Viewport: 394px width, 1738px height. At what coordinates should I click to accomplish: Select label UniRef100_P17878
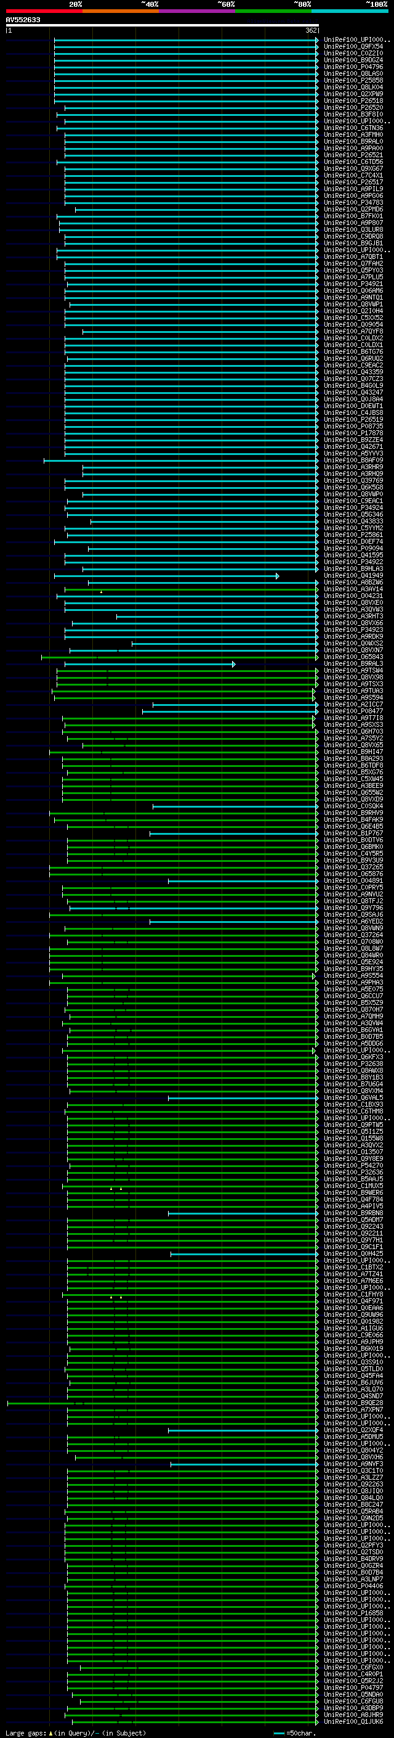pyautogui.click(x=353, y=433)
